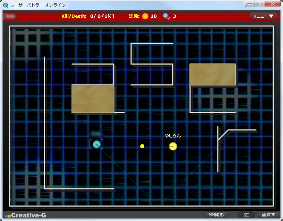
Task: Click the blue laser equipment icon
Action: (166, 16)
